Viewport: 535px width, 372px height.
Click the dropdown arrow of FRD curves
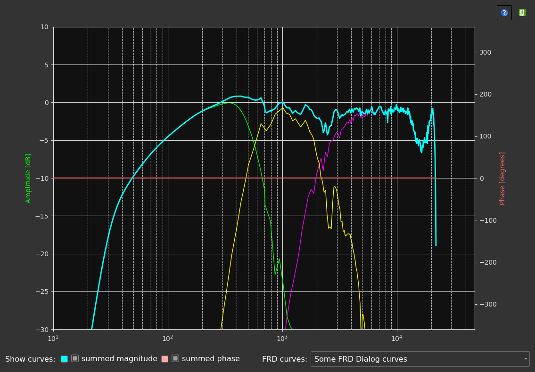[x=526, y=359]
